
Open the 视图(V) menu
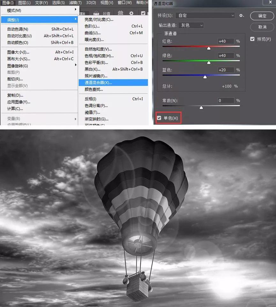click(x=107, y=3)
